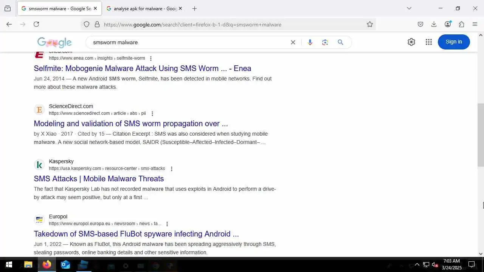
Task: Click the Europol site name
Action: click(58, 216)
